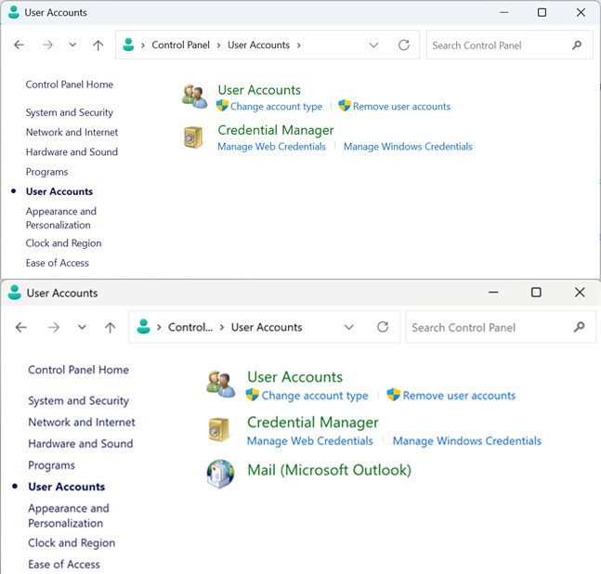
Task: Click Change account type in top window
Action: point(276,107)
